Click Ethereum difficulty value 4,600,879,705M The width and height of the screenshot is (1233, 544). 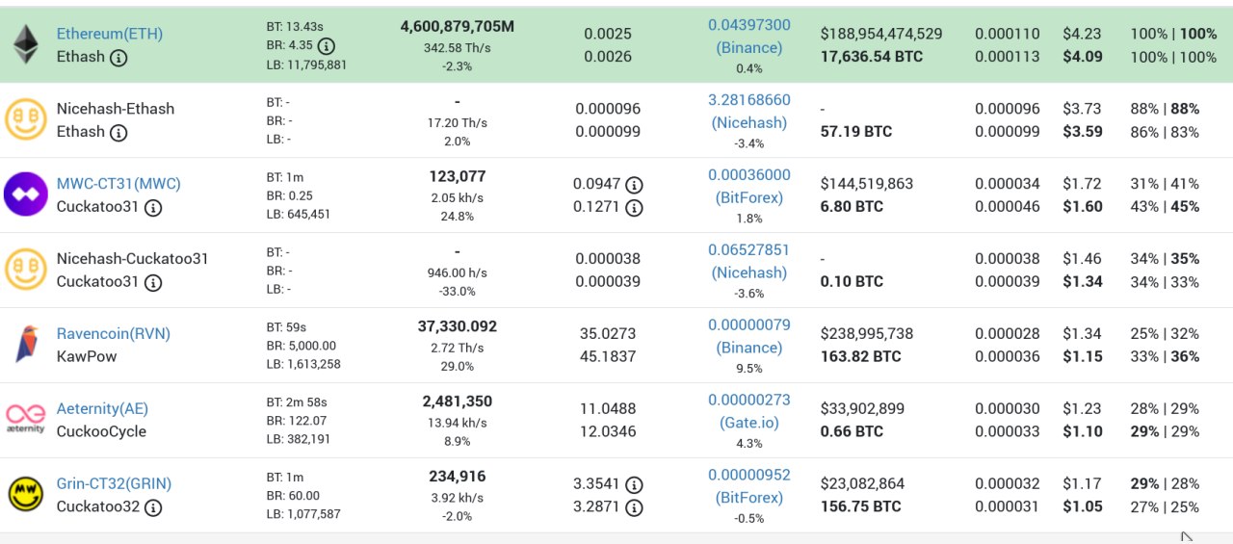point(458,27)
